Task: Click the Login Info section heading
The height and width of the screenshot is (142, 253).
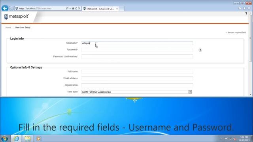Action: (17, 39)
